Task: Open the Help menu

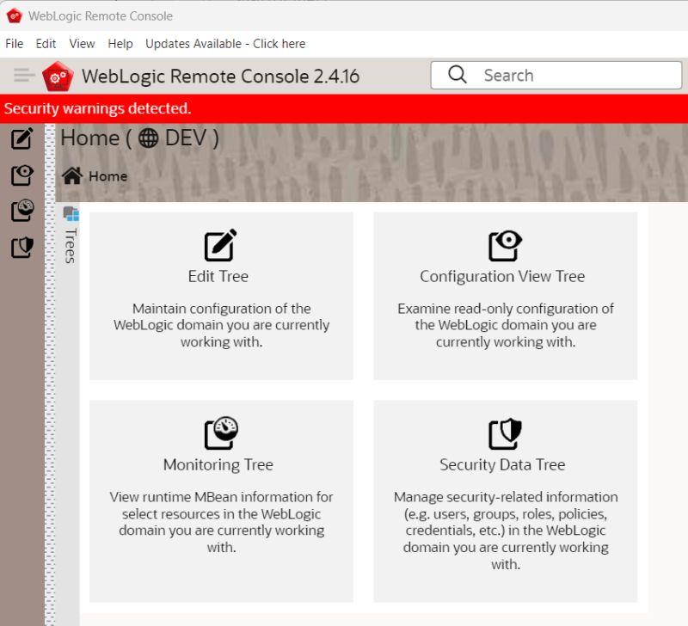Action: tap(120, 44)
